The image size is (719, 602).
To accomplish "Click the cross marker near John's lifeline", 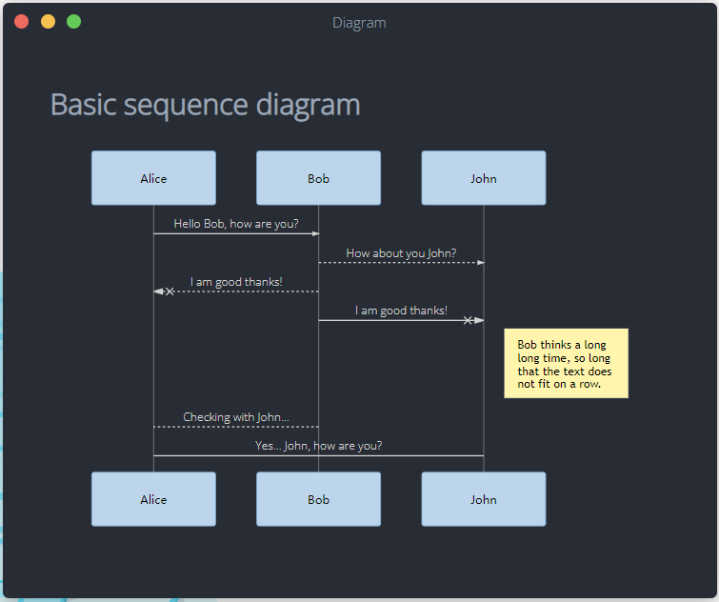I will (x=468, y=320).
